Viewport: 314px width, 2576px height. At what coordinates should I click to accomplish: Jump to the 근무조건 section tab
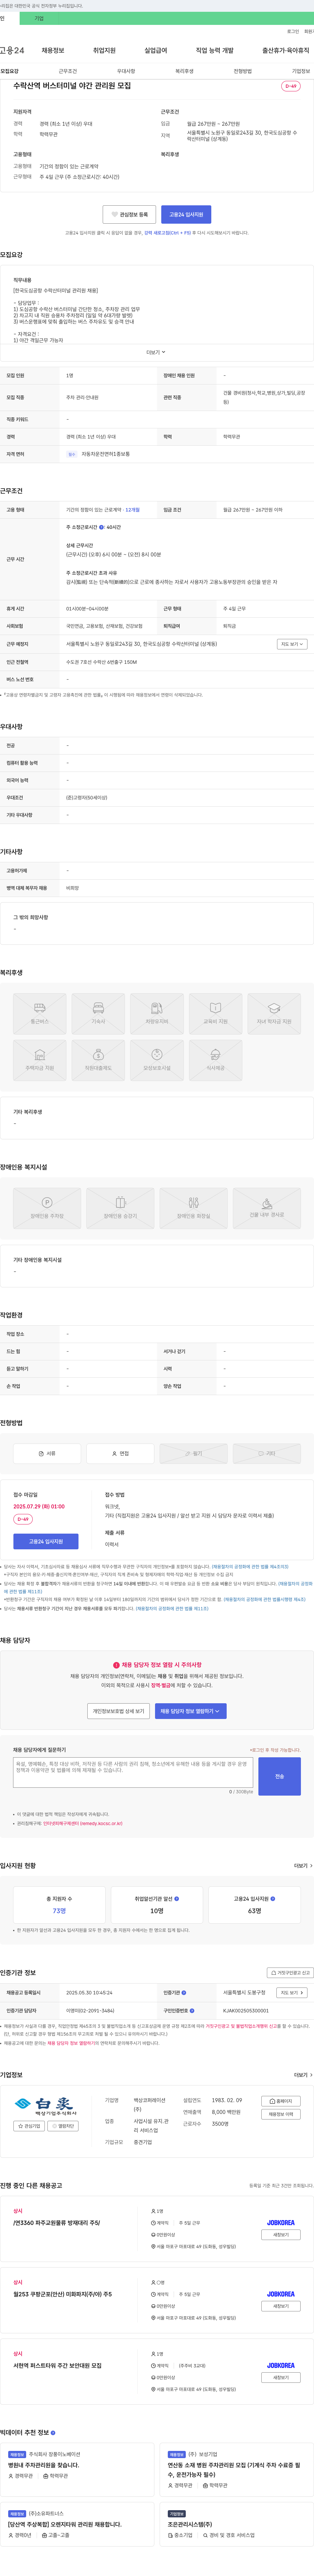click(x=68, y=71)
